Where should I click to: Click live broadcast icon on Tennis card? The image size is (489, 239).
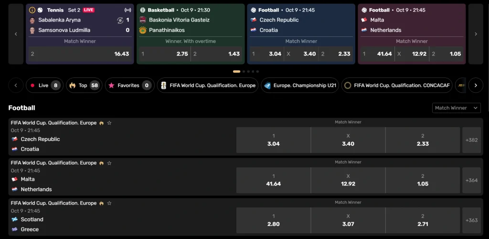click(x=128, y=10)
